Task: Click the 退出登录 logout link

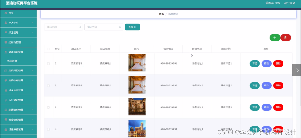Action: click(x=289, y=3)
